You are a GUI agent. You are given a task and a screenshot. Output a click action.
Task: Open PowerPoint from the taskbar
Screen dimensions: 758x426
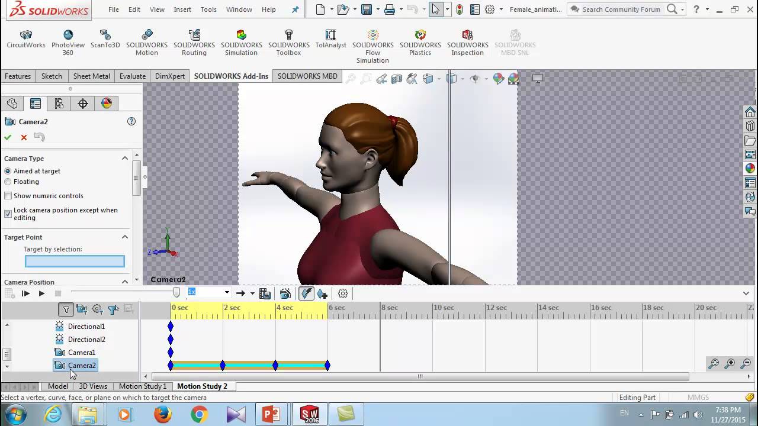pos(271,414)
